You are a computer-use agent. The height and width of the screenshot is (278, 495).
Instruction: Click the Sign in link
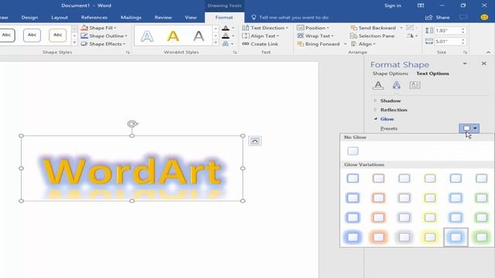click(393, 5)
